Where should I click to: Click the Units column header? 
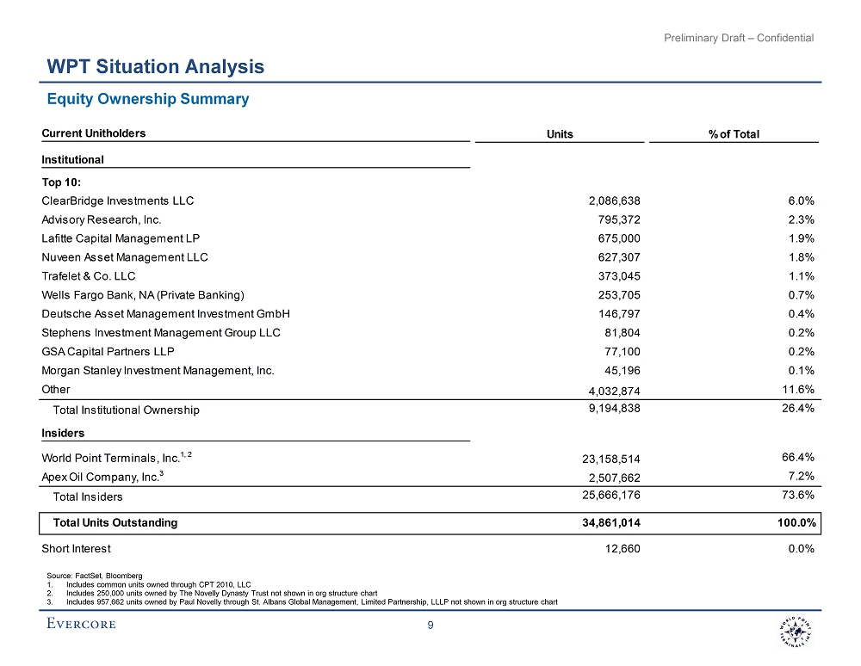[x=560, y=134]
